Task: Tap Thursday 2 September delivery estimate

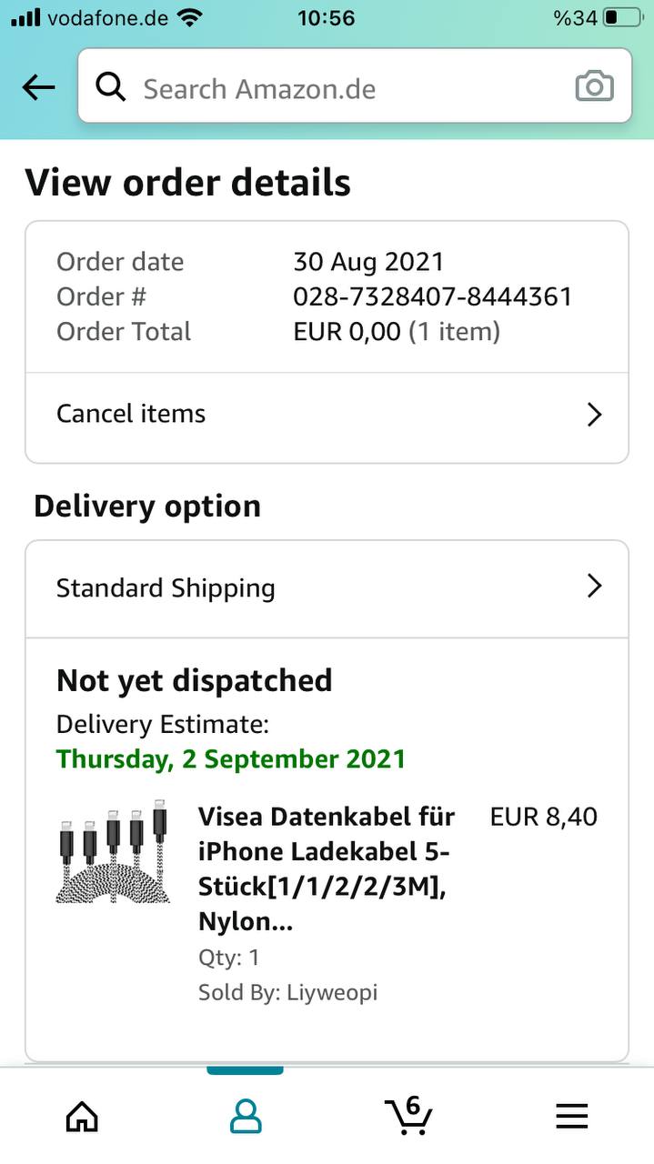Action: point(231,758)
